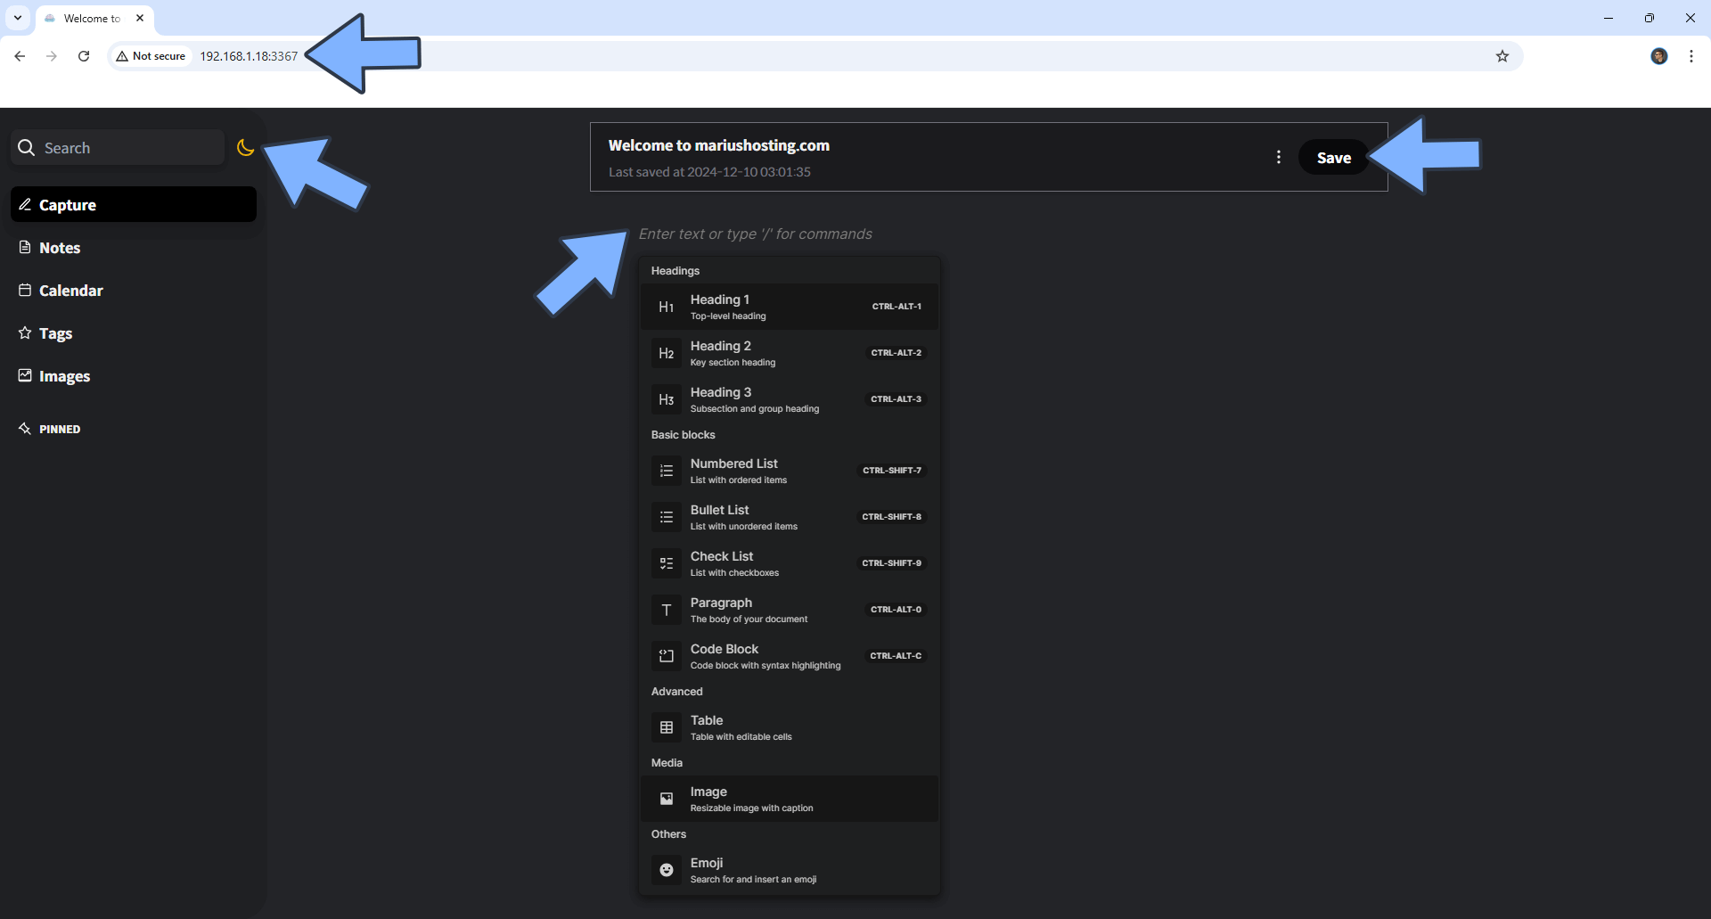Click the Emoji smiley icon
The width and height of the screenshot is (1711, 919).
pyautogui.click(x=667, y=870)
